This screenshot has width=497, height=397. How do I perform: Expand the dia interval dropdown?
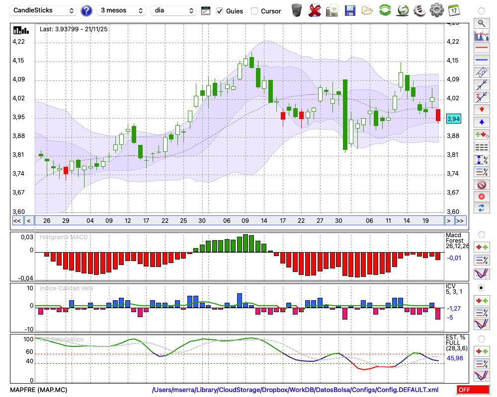173,10
